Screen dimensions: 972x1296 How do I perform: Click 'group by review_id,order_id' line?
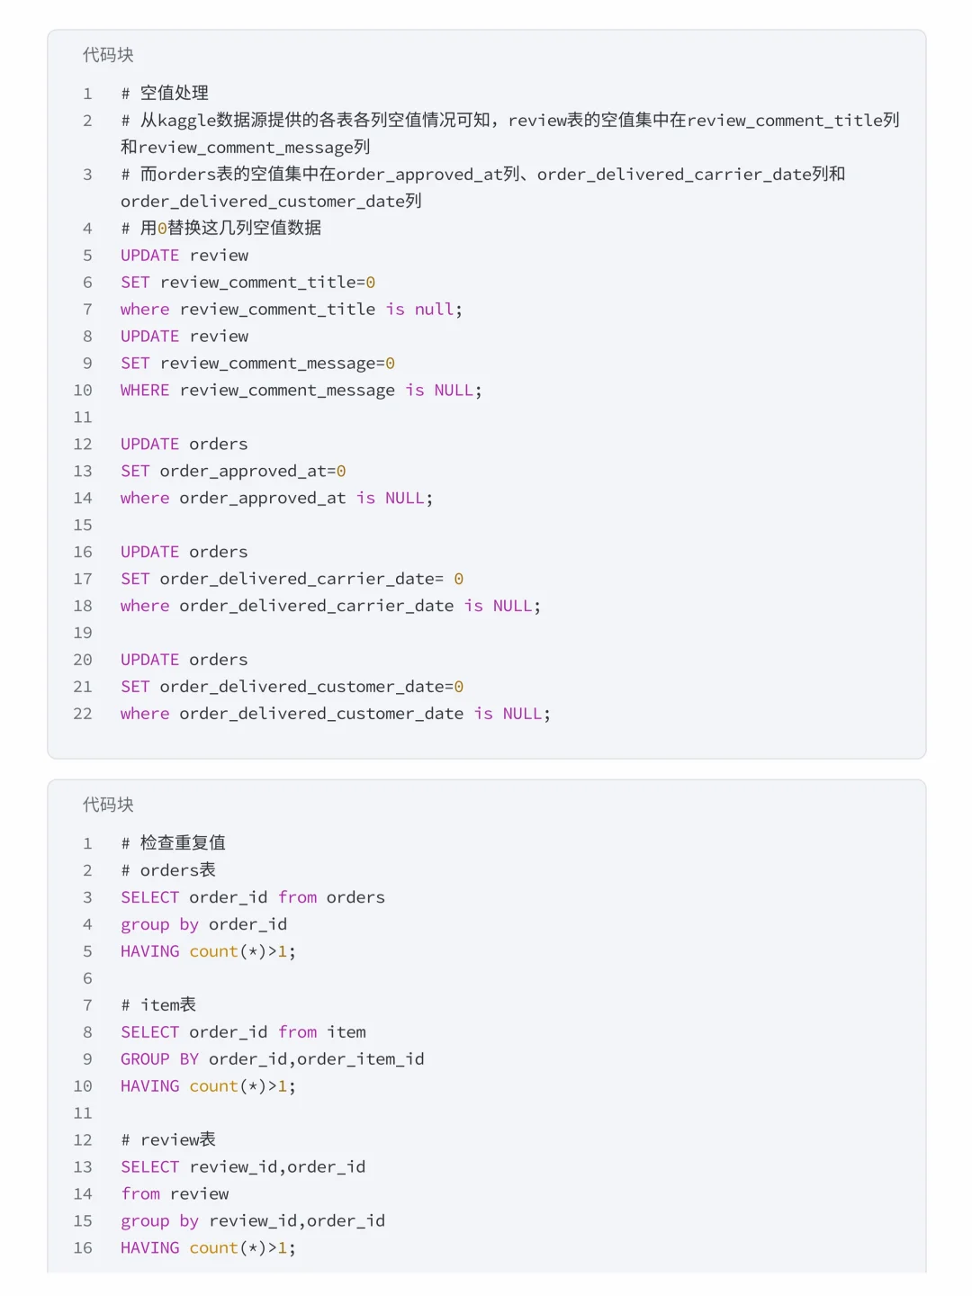coord(253,1220)
